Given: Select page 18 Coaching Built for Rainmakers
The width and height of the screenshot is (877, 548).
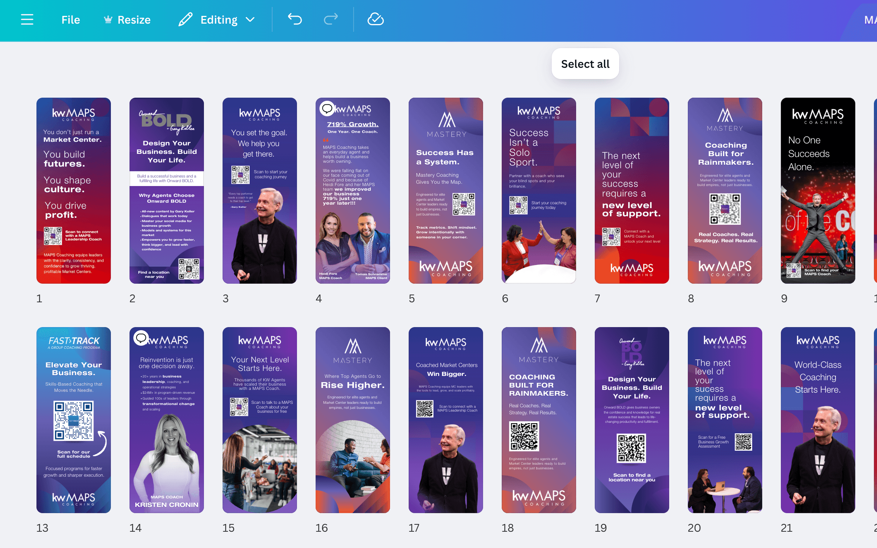Looking at the screenshot, I should pos(539,420).
